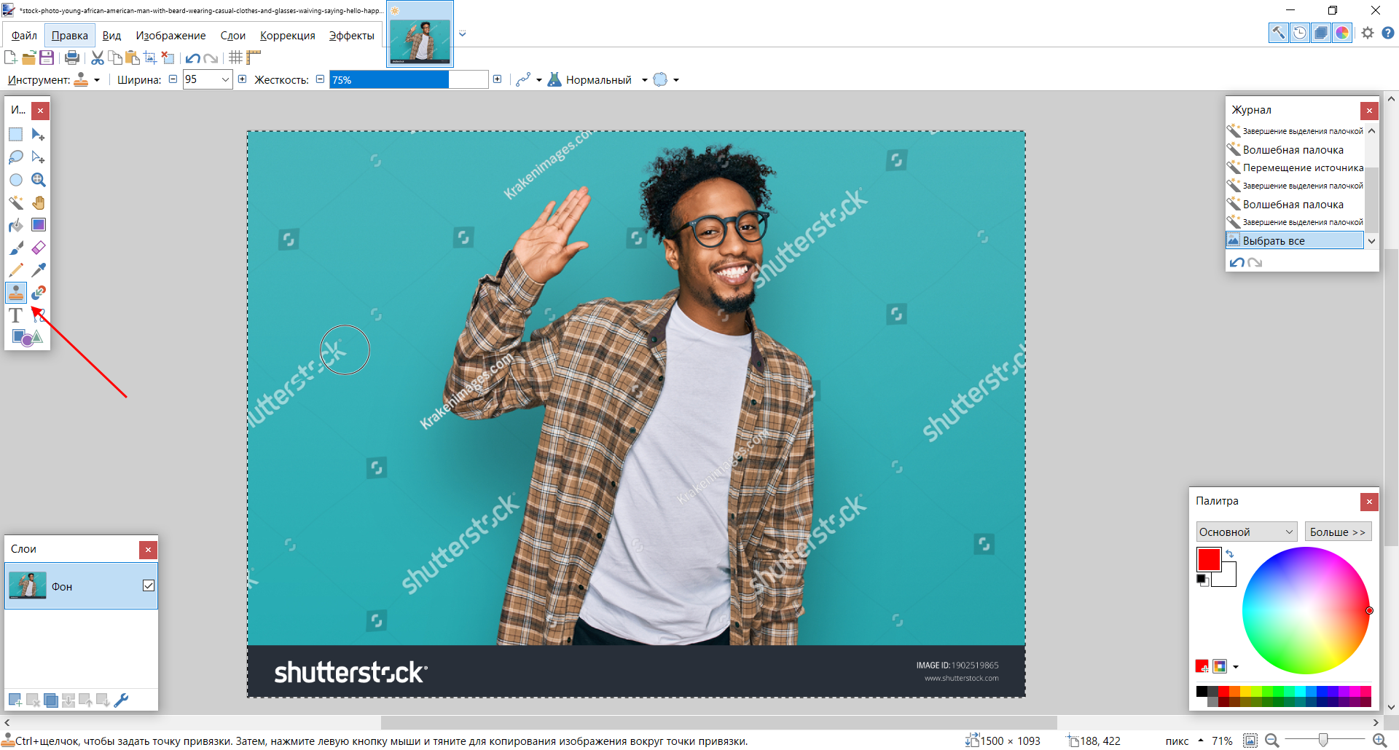This screenshot has width=1399, height=750.
Task: Click the Больше >> button
Action: (x=1338, y=532)
